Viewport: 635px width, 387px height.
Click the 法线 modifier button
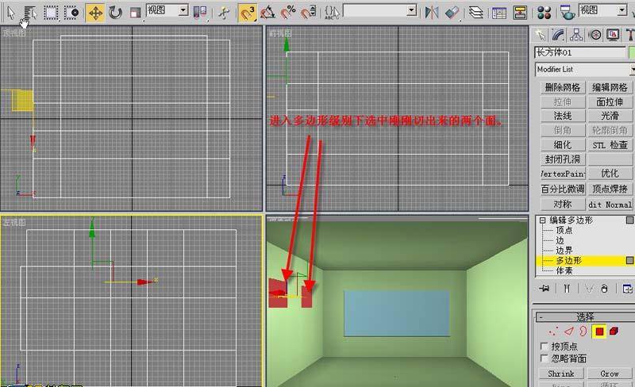click(x=563, y=117)
